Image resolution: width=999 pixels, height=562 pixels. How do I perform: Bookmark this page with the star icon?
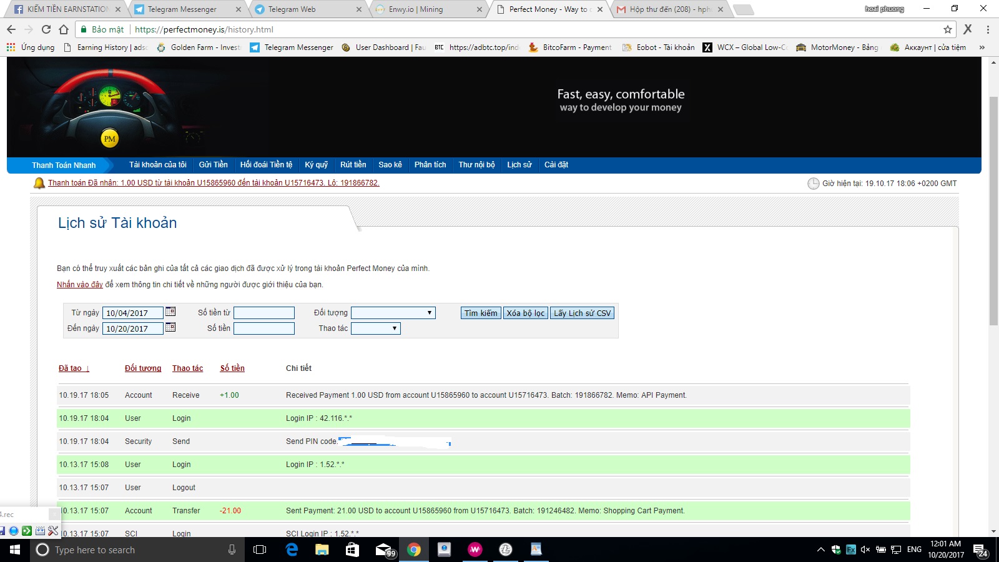click(948, 29)
